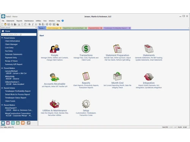Select the green briefcase icon at sidebar bottom

tap(18, 123)
